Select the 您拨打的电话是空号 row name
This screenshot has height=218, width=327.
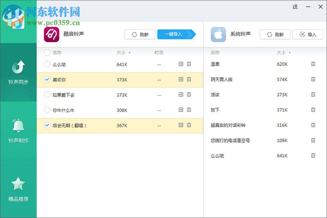230,140
